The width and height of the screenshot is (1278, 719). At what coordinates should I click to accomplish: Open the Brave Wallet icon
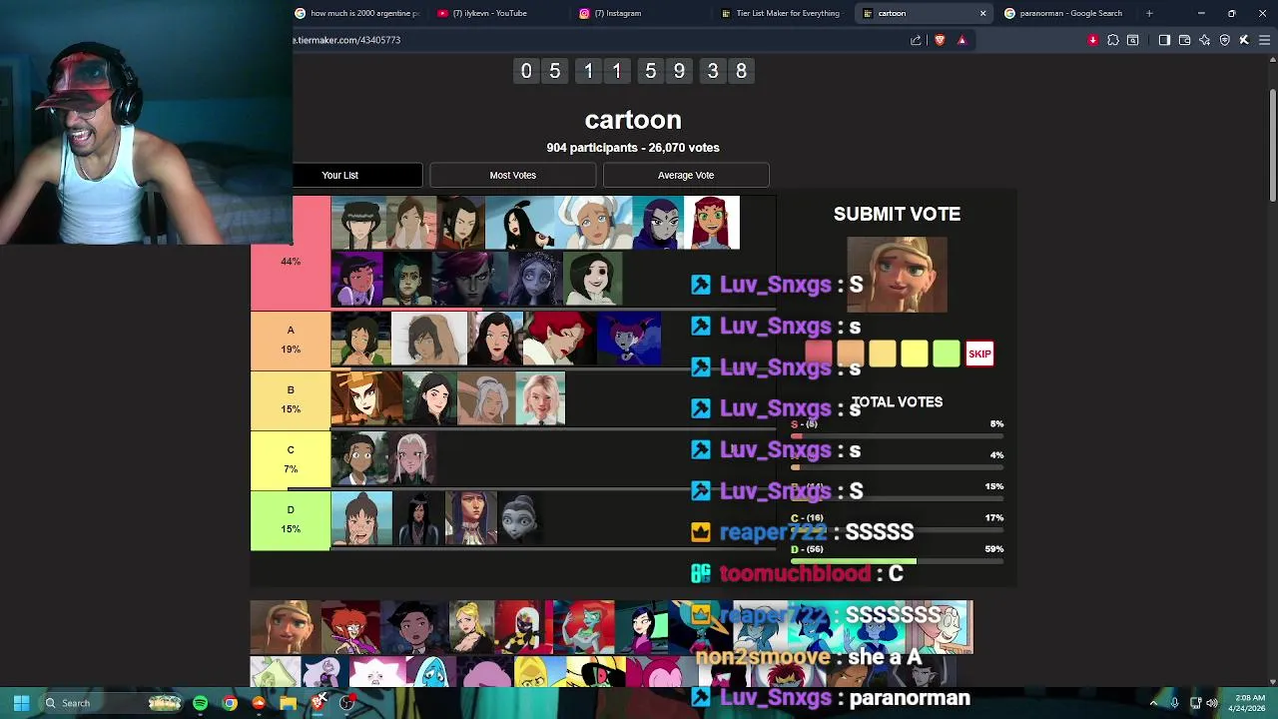click(1184, 40)
